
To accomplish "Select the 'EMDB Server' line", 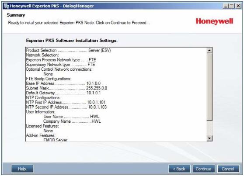I will coord(56,140).
